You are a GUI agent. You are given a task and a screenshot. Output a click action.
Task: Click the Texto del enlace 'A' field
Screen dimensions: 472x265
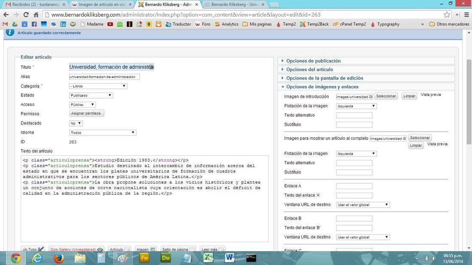pyautogui.click(x=354, y=196)
